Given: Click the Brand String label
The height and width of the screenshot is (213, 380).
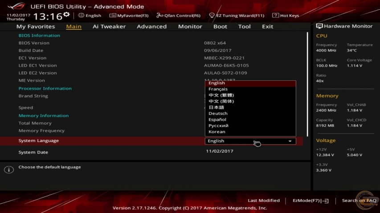Looking at the screenshot, I should point(33,96).
